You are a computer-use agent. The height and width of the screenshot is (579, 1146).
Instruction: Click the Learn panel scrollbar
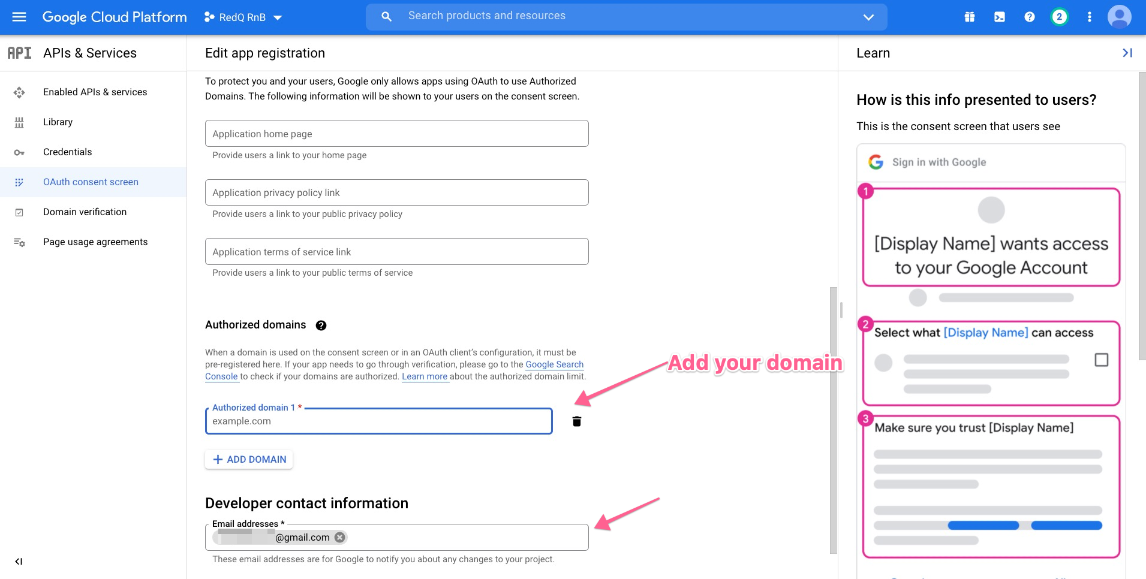click(1142, 216)
